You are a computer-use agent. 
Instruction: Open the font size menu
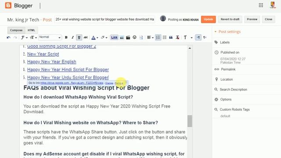pos(33,37)
